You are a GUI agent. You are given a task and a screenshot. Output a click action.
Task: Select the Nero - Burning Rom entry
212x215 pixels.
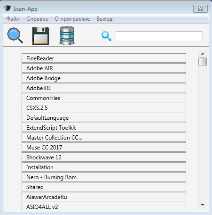104,177
